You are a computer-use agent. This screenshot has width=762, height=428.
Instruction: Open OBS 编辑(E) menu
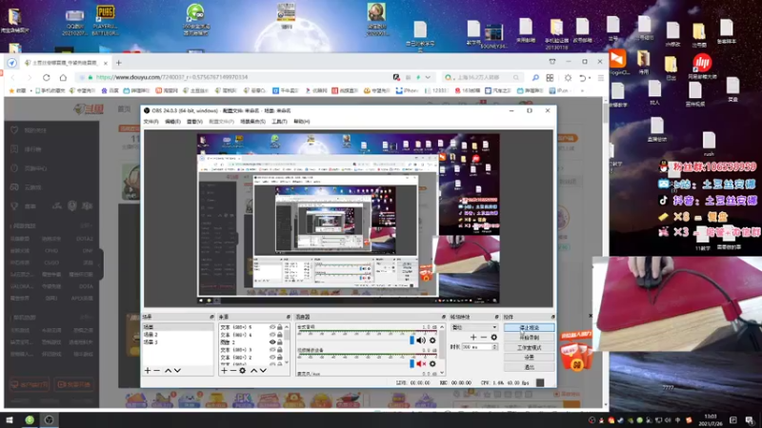tap(172, 122)
